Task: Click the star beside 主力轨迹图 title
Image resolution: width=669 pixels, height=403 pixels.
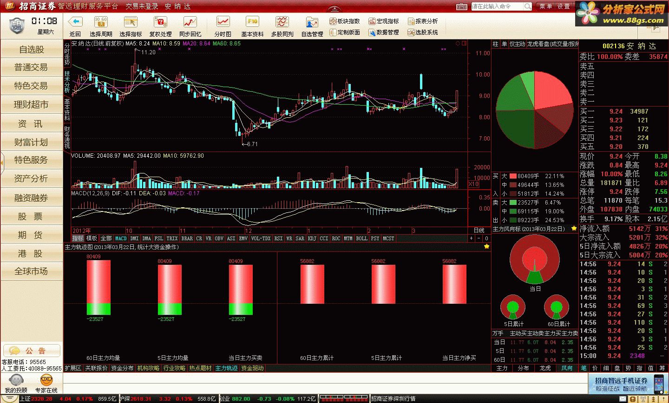Action: (486, 247)
